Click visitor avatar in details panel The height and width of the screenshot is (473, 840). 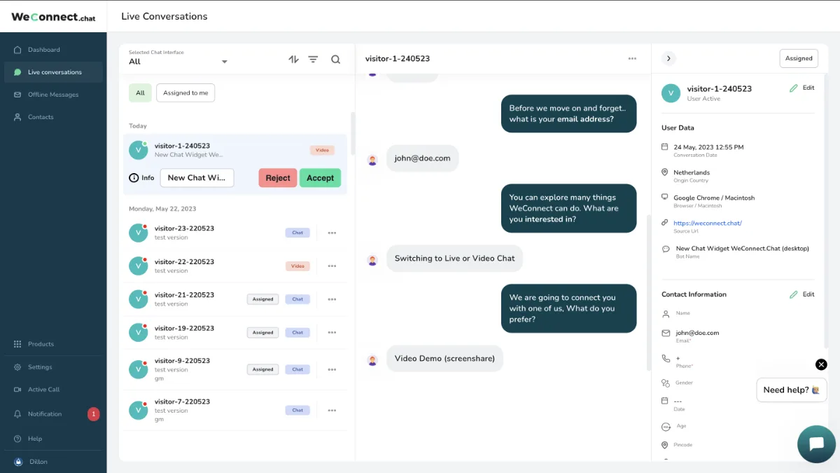tap(671, 93)
